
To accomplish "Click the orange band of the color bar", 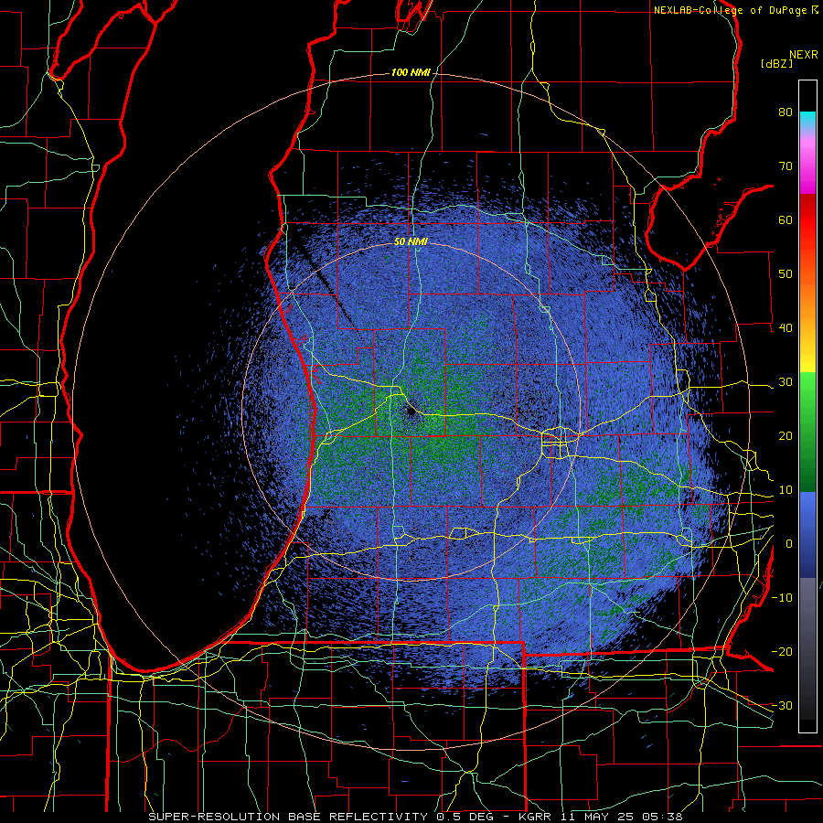I will (x=807, y=299).
